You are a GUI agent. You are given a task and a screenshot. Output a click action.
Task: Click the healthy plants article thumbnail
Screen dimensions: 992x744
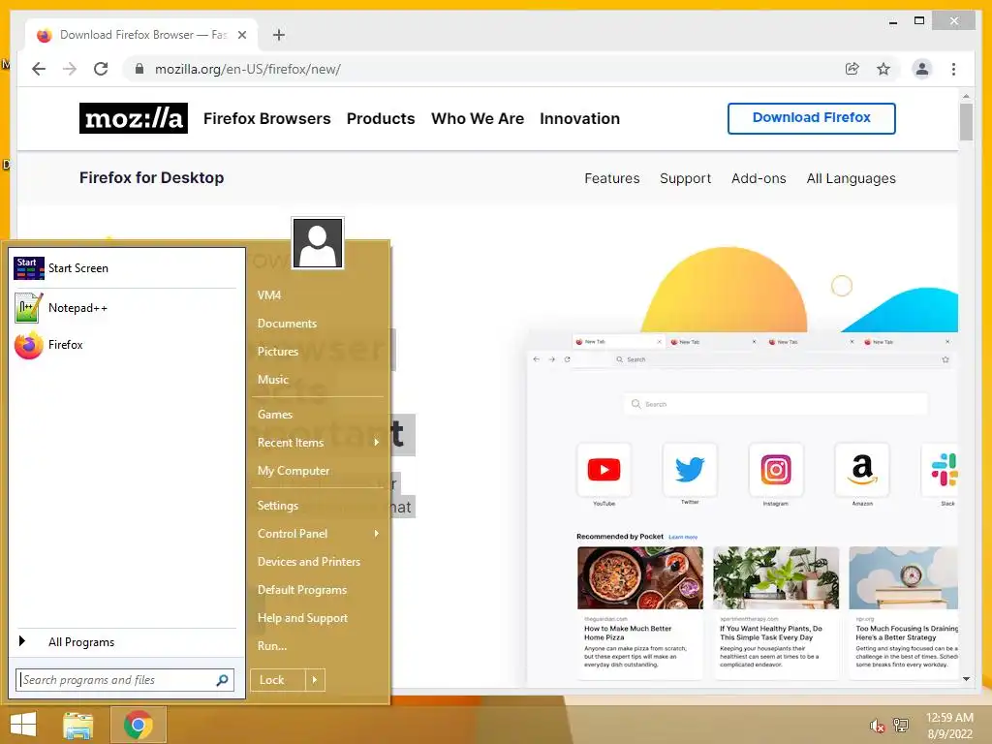[x=776, y=577]
